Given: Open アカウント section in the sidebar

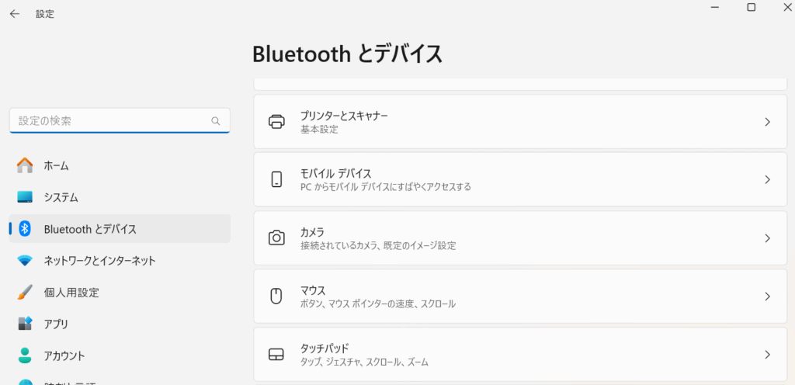Looking at the screenshot, I should click(x=120, y=355).
